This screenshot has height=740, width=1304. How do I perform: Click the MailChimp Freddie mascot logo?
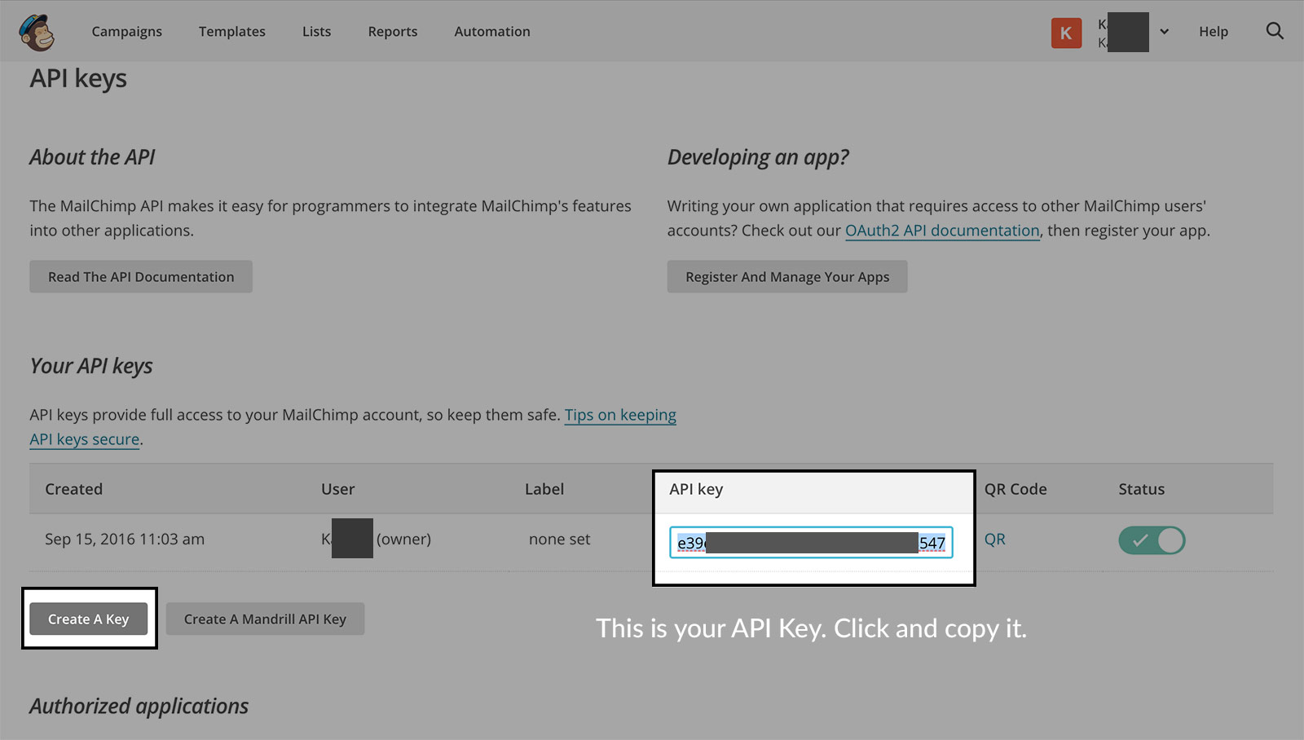tap(36, 31)
